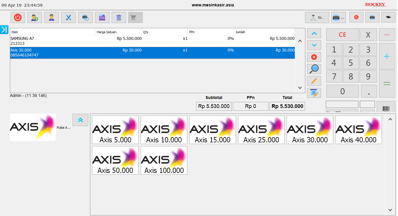The image size is (398, 216).
Task: Click the customer icon in the toolbar
Action: coord(52,17)
